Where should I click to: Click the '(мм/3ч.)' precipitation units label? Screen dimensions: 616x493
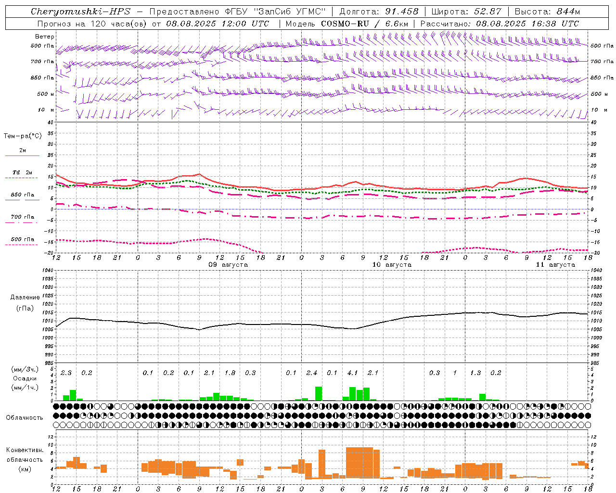tap(25, 369)
